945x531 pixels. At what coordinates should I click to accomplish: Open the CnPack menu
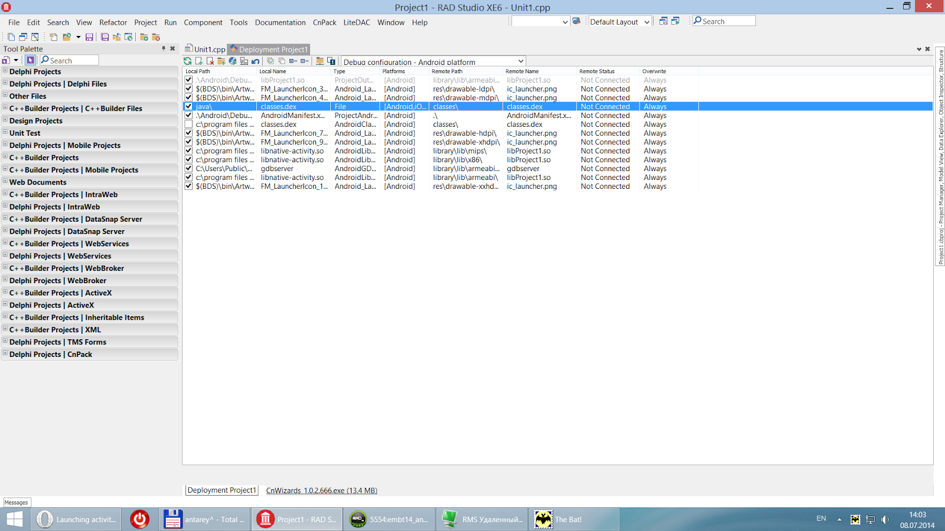click(324, 22)
